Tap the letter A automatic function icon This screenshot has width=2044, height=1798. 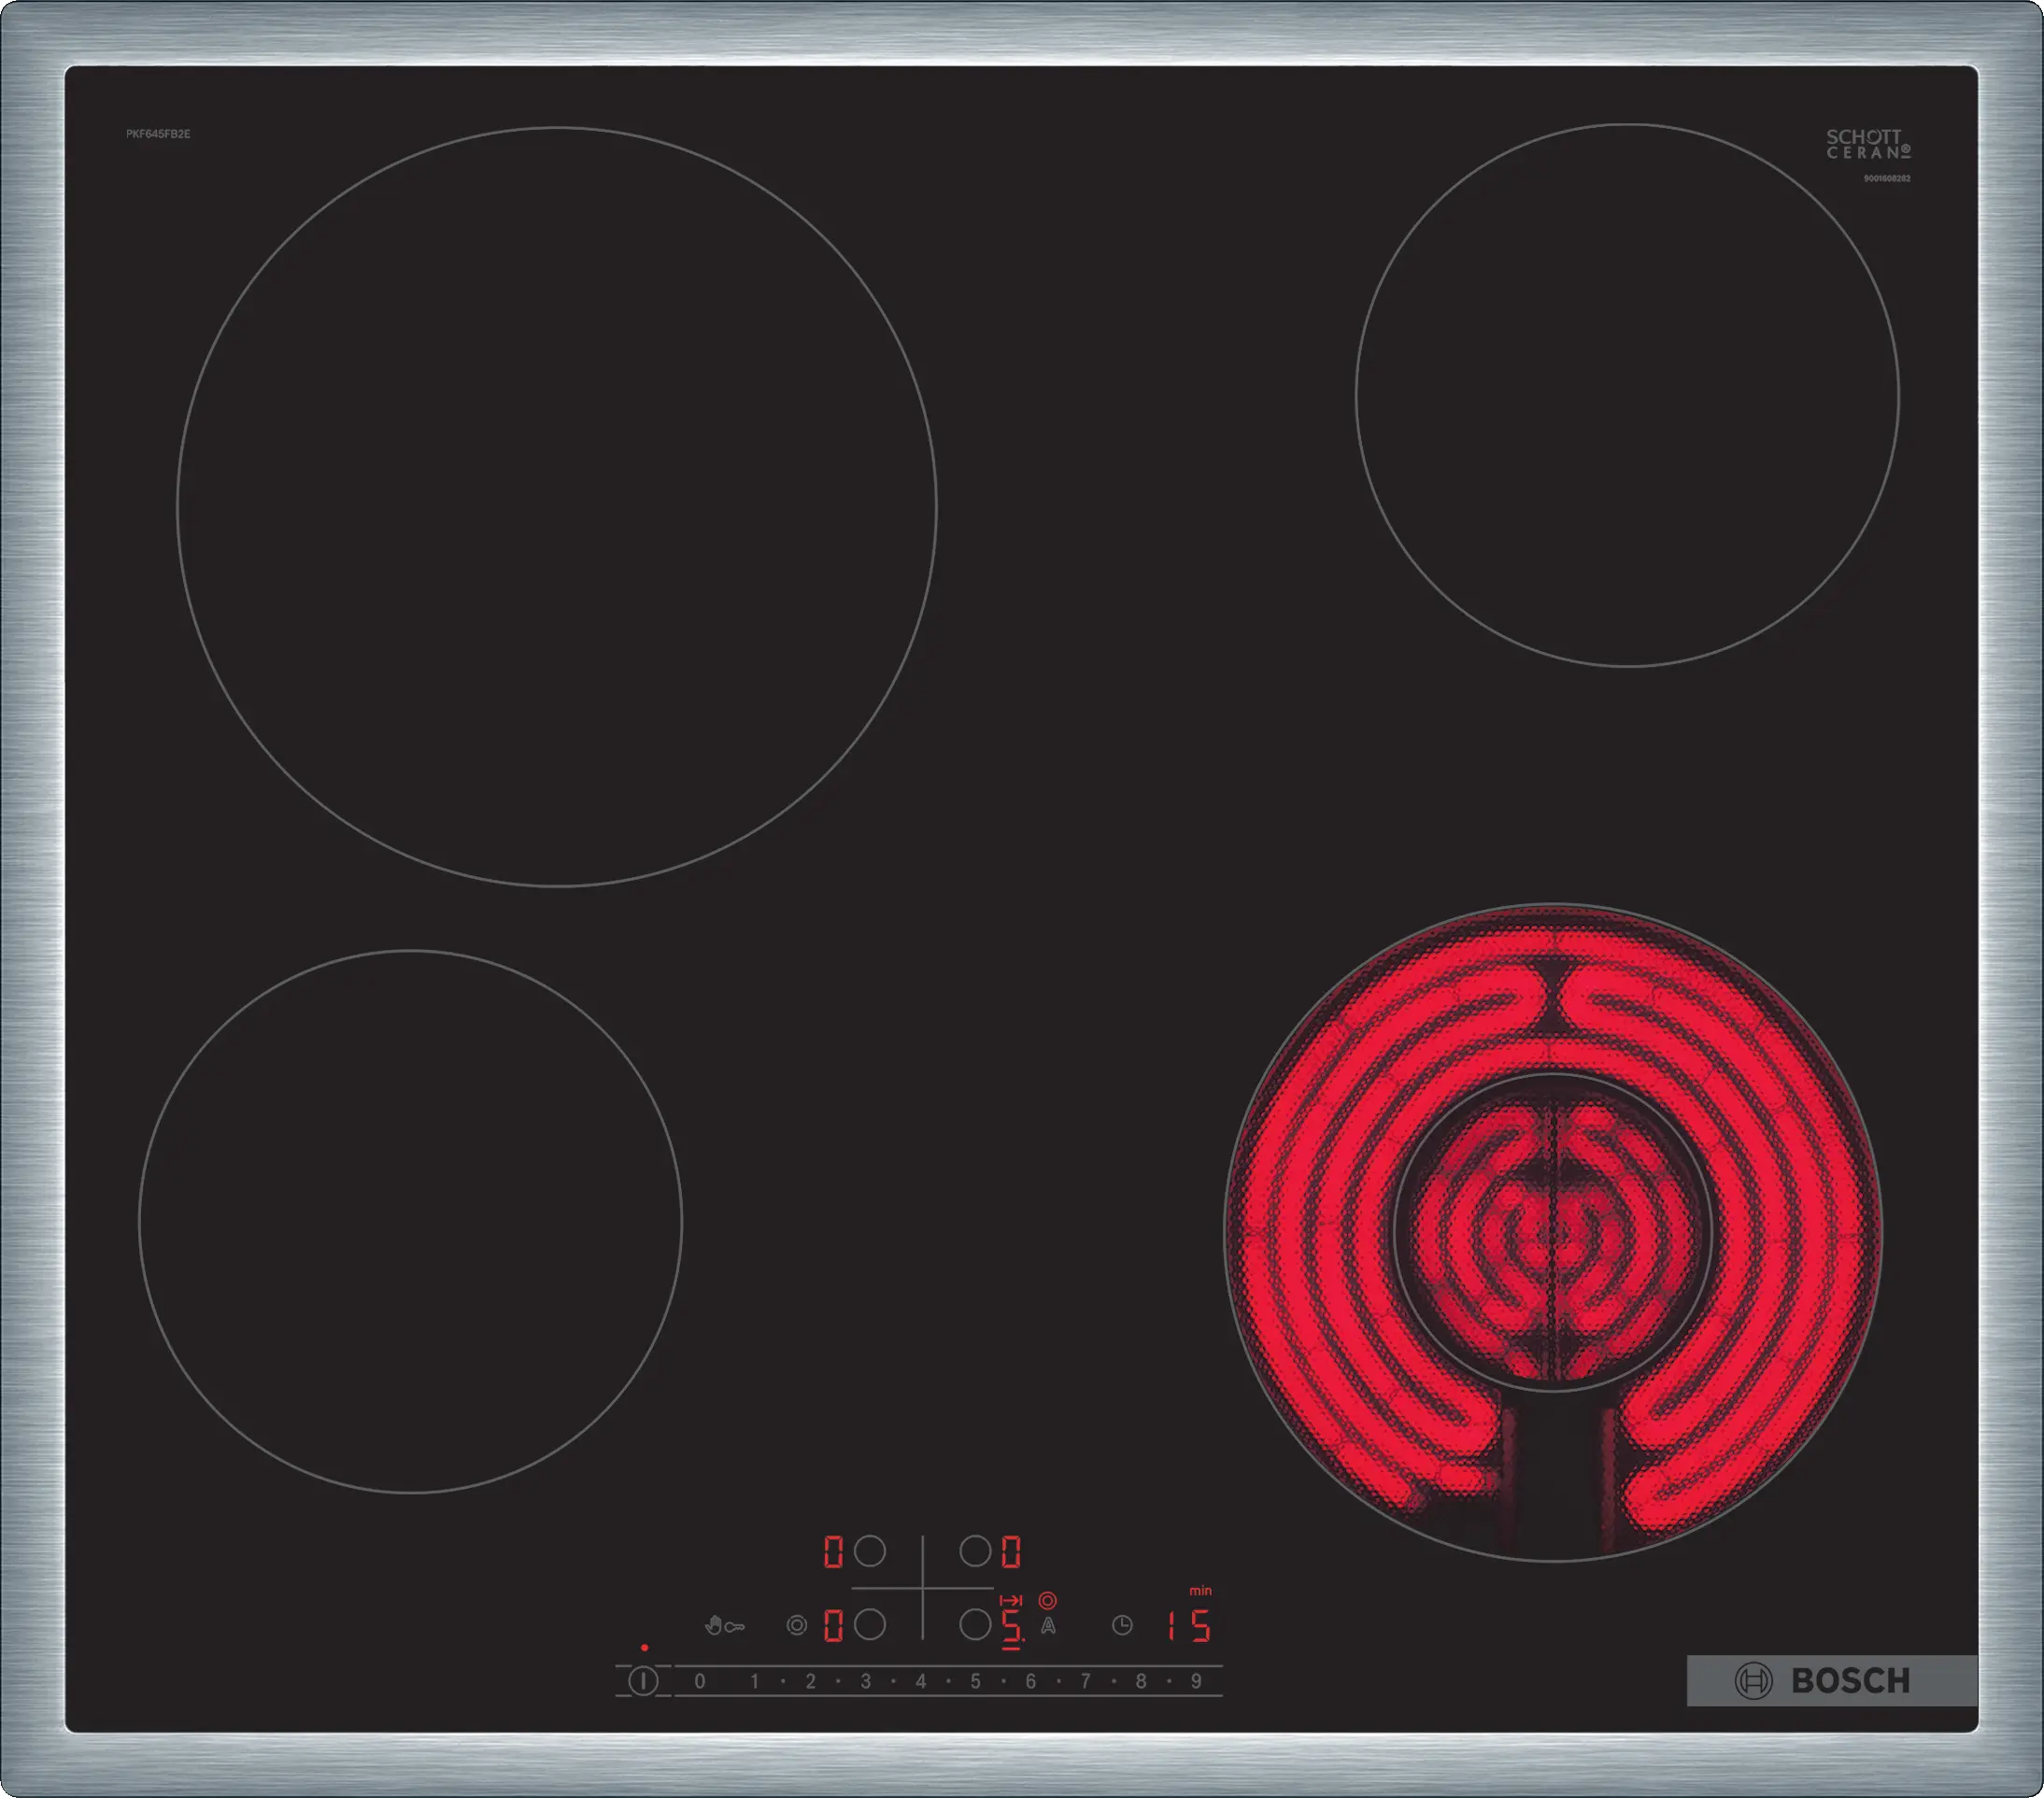pyautogui.click(x=1048, y=1627)
